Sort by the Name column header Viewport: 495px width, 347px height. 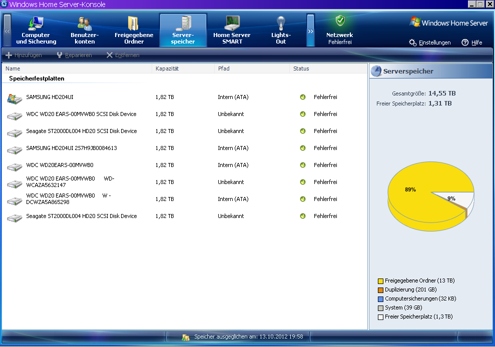77,68
